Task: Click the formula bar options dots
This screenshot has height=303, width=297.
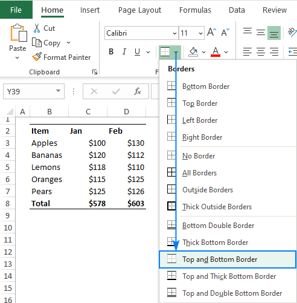Action: tap(74, 91)
